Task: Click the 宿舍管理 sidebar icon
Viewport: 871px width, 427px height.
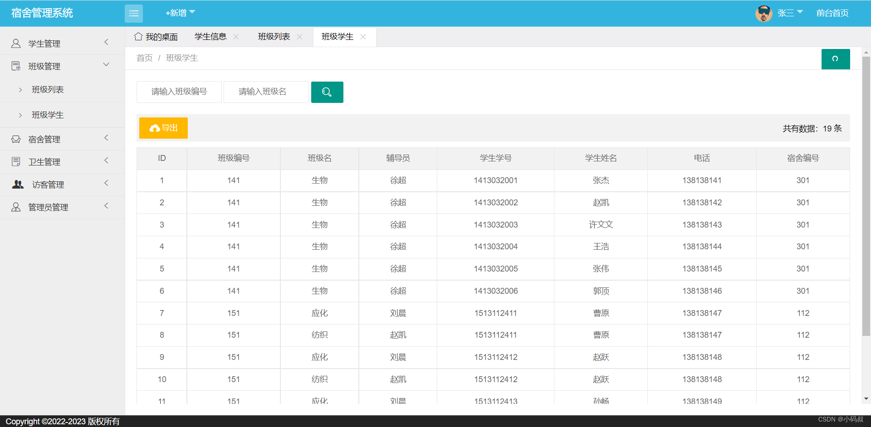Action: tap(16, 139)
